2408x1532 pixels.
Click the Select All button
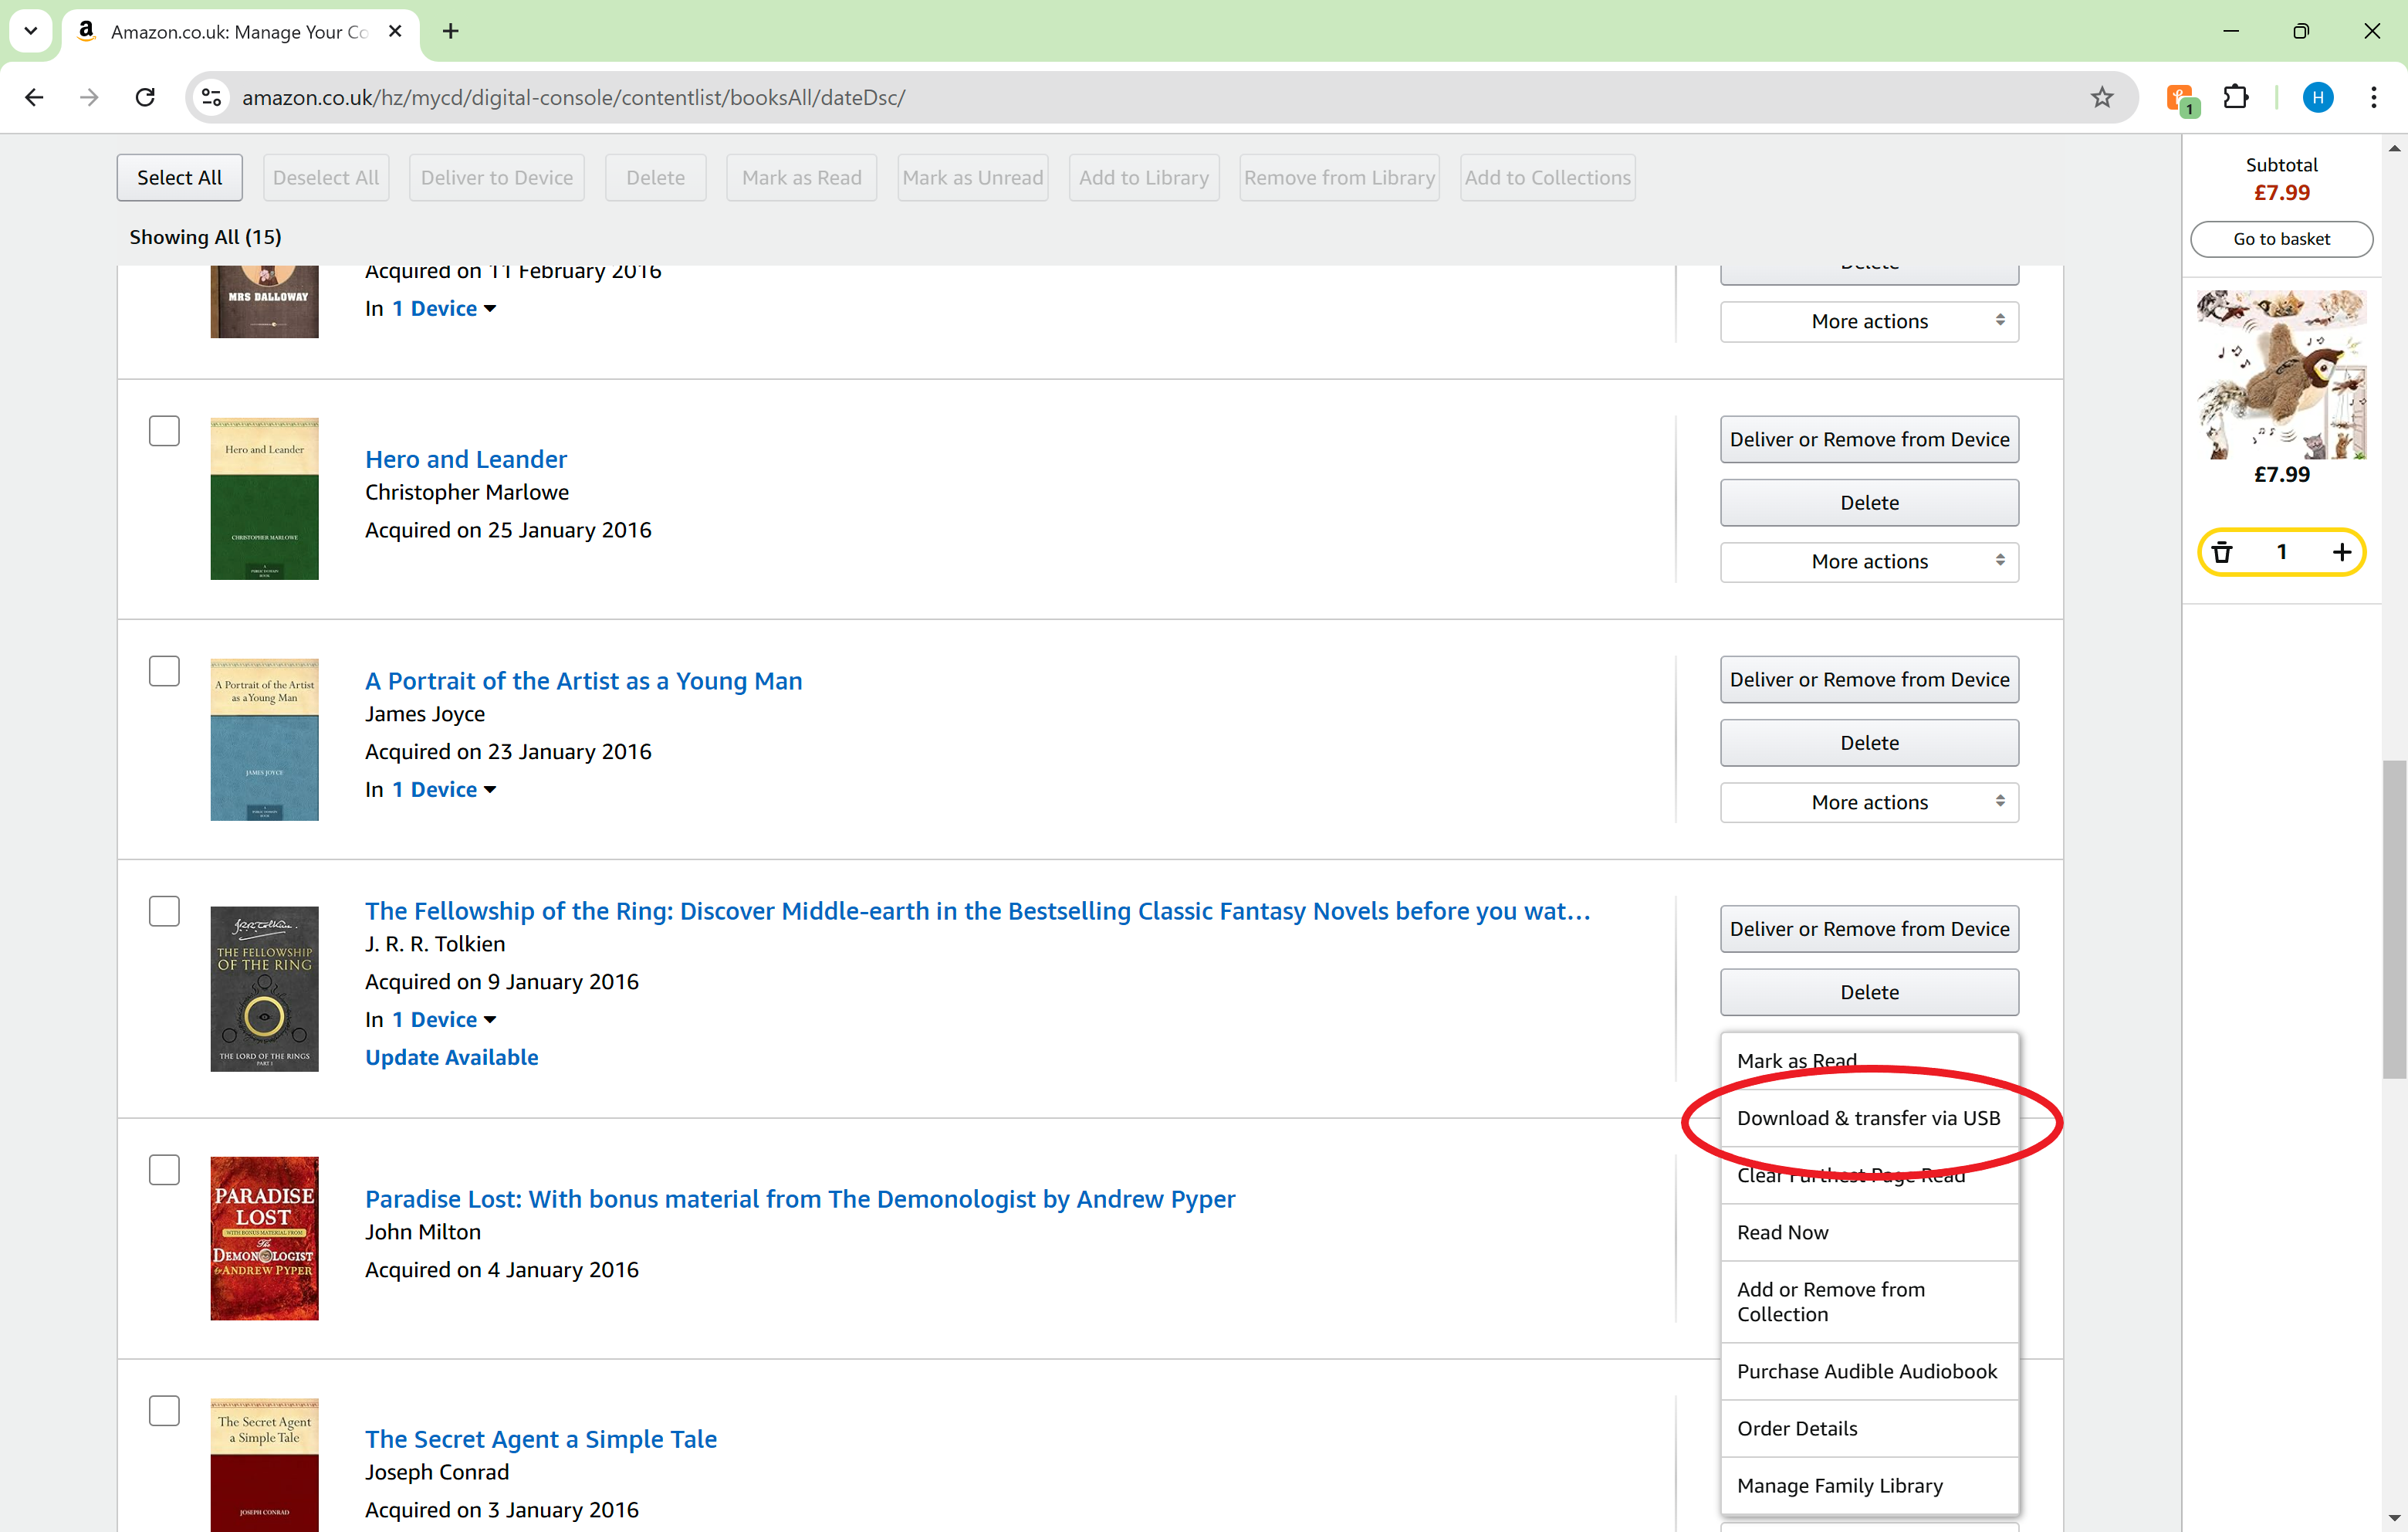click(180, 177)
